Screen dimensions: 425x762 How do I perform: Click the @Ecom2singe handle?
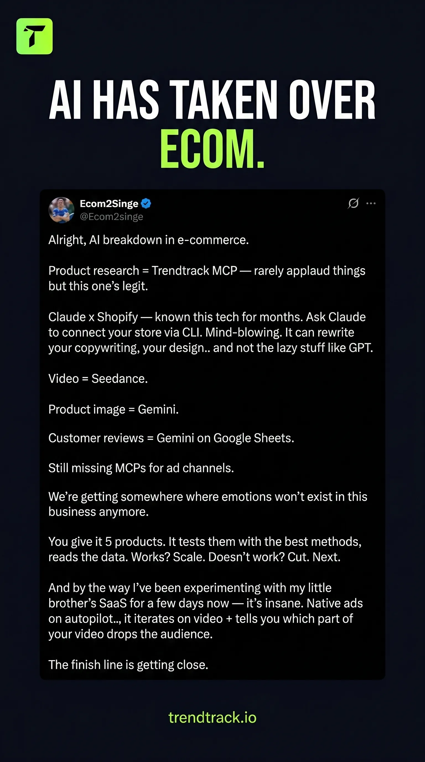tap(112, 217)
